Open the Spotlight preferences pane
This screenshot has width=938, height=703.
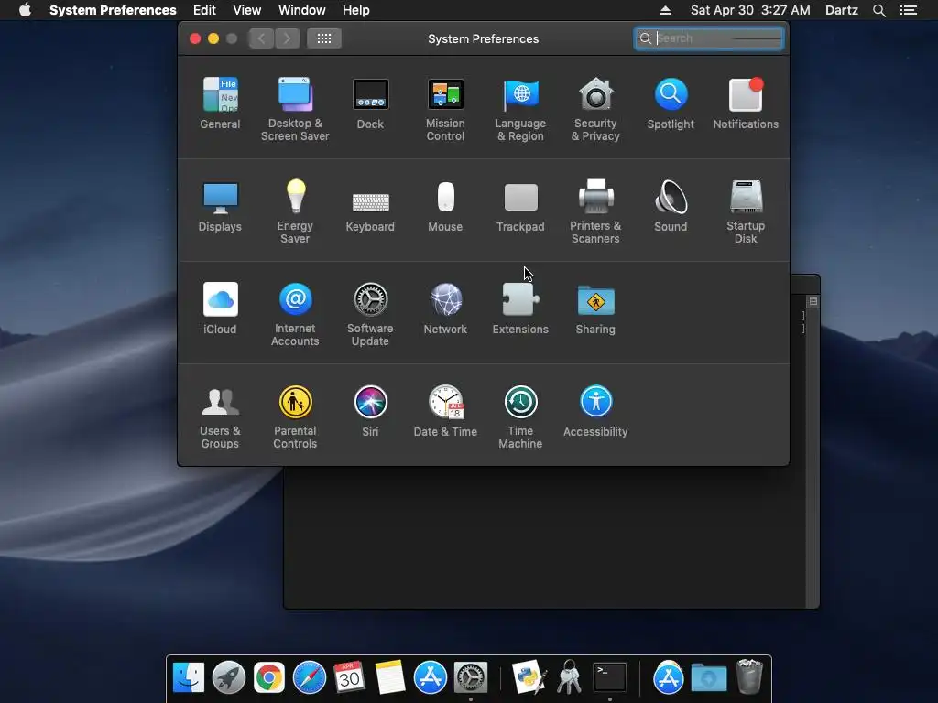point(671,103)
